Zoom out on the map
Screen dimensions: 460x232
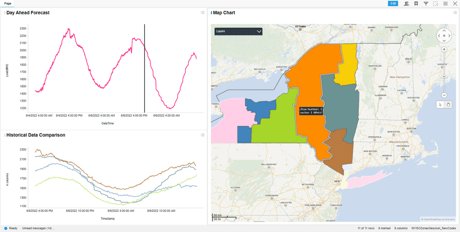(444, 95)
